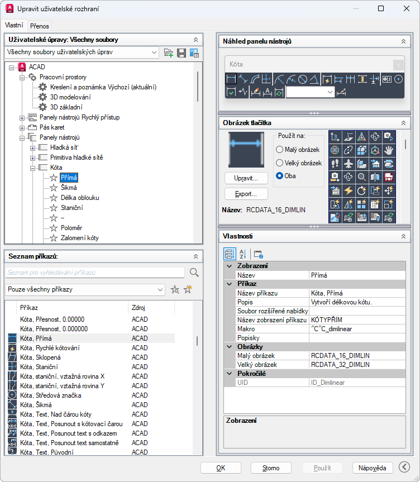The height and width of the screenshot is (482, 420).
Task: Click the Angular dimension icon in toolbar preview
Action: point(314,79)
